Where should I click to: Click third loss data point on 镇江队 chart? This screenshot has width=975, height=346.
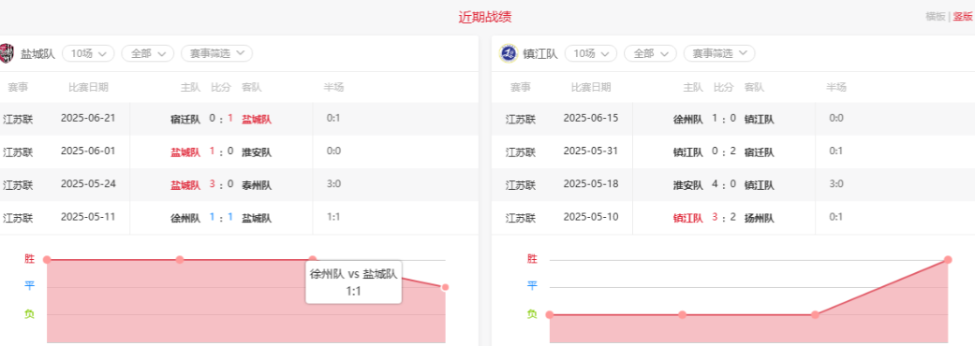(815, 315)
